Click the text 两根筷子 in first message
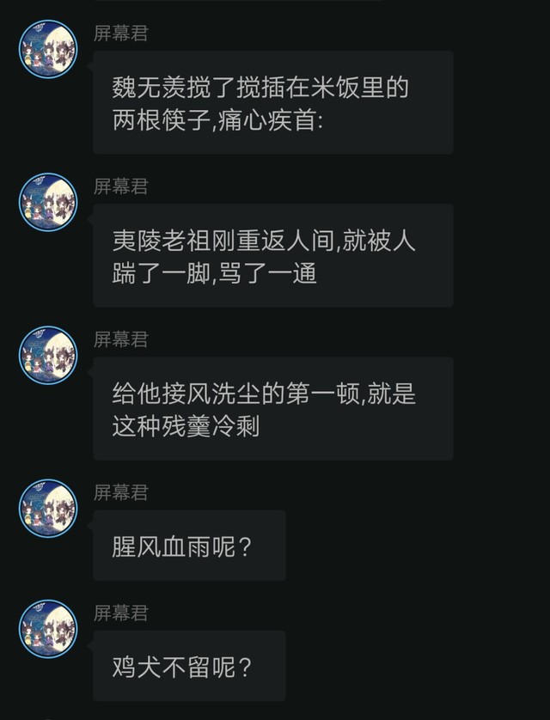Viewport: 550px width, 720px height. click(x=162, y=121)
